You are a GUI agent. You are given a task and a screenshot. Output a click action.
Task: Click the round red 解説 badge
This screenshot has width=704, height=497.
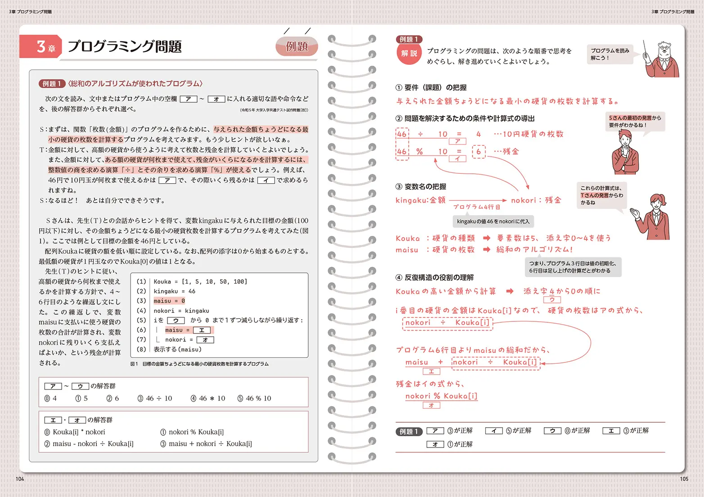click(409, 54)
